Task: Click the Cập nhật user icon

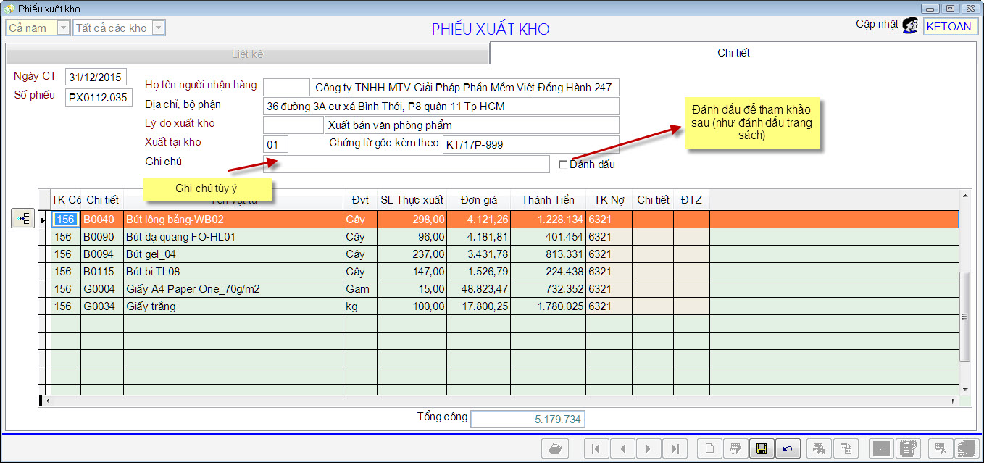Action: [x=910, y=26]
